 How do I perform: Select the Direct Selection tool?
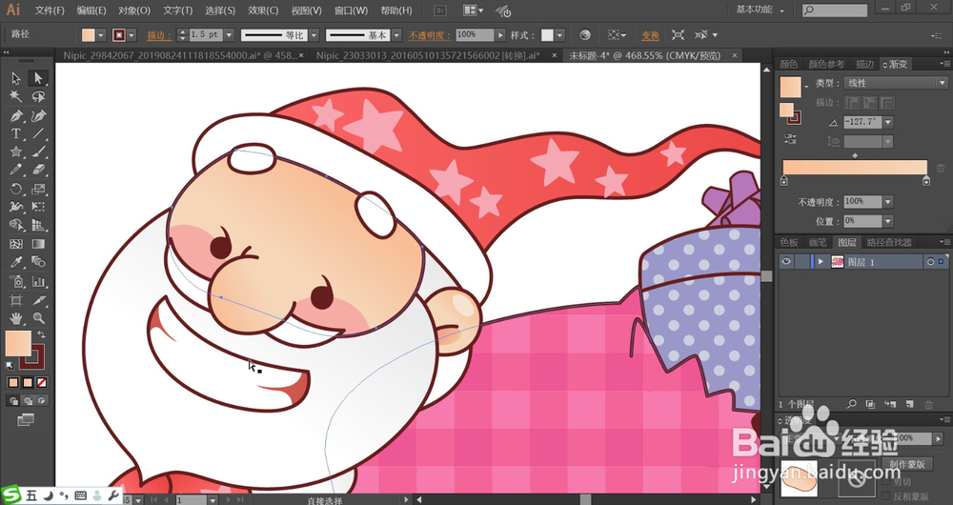pos(38,78)
